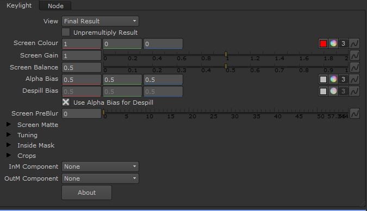The width and height of the screenshot is (367, 211).
Task: Open the InM Component dropdown
Action: (x=100, y=167)
